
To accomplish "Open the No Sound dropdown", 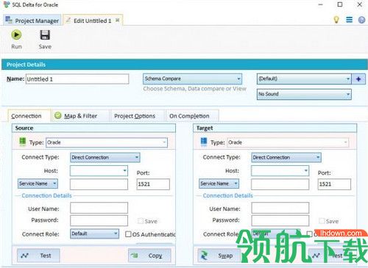I will 304,94.
